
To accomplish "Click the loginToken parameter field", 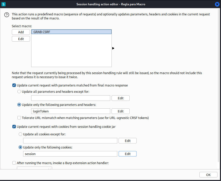I will point(71,111).
